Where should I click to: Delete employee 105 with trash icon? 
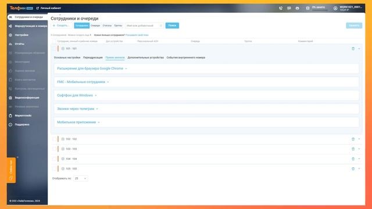353,169
